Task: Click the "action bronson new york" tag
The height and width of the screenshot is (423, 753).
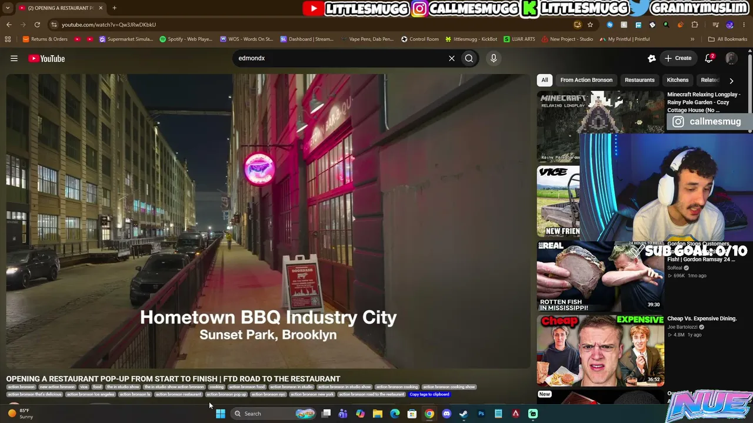Action: pyautogui.click(x=312, y=394)
